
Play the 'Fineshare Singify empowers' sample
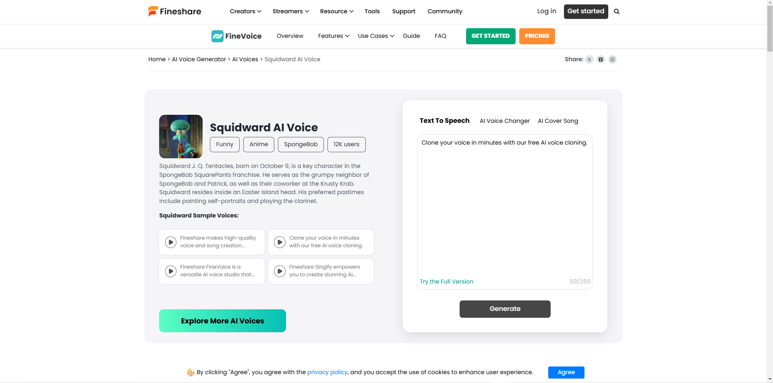coord(280,271)
